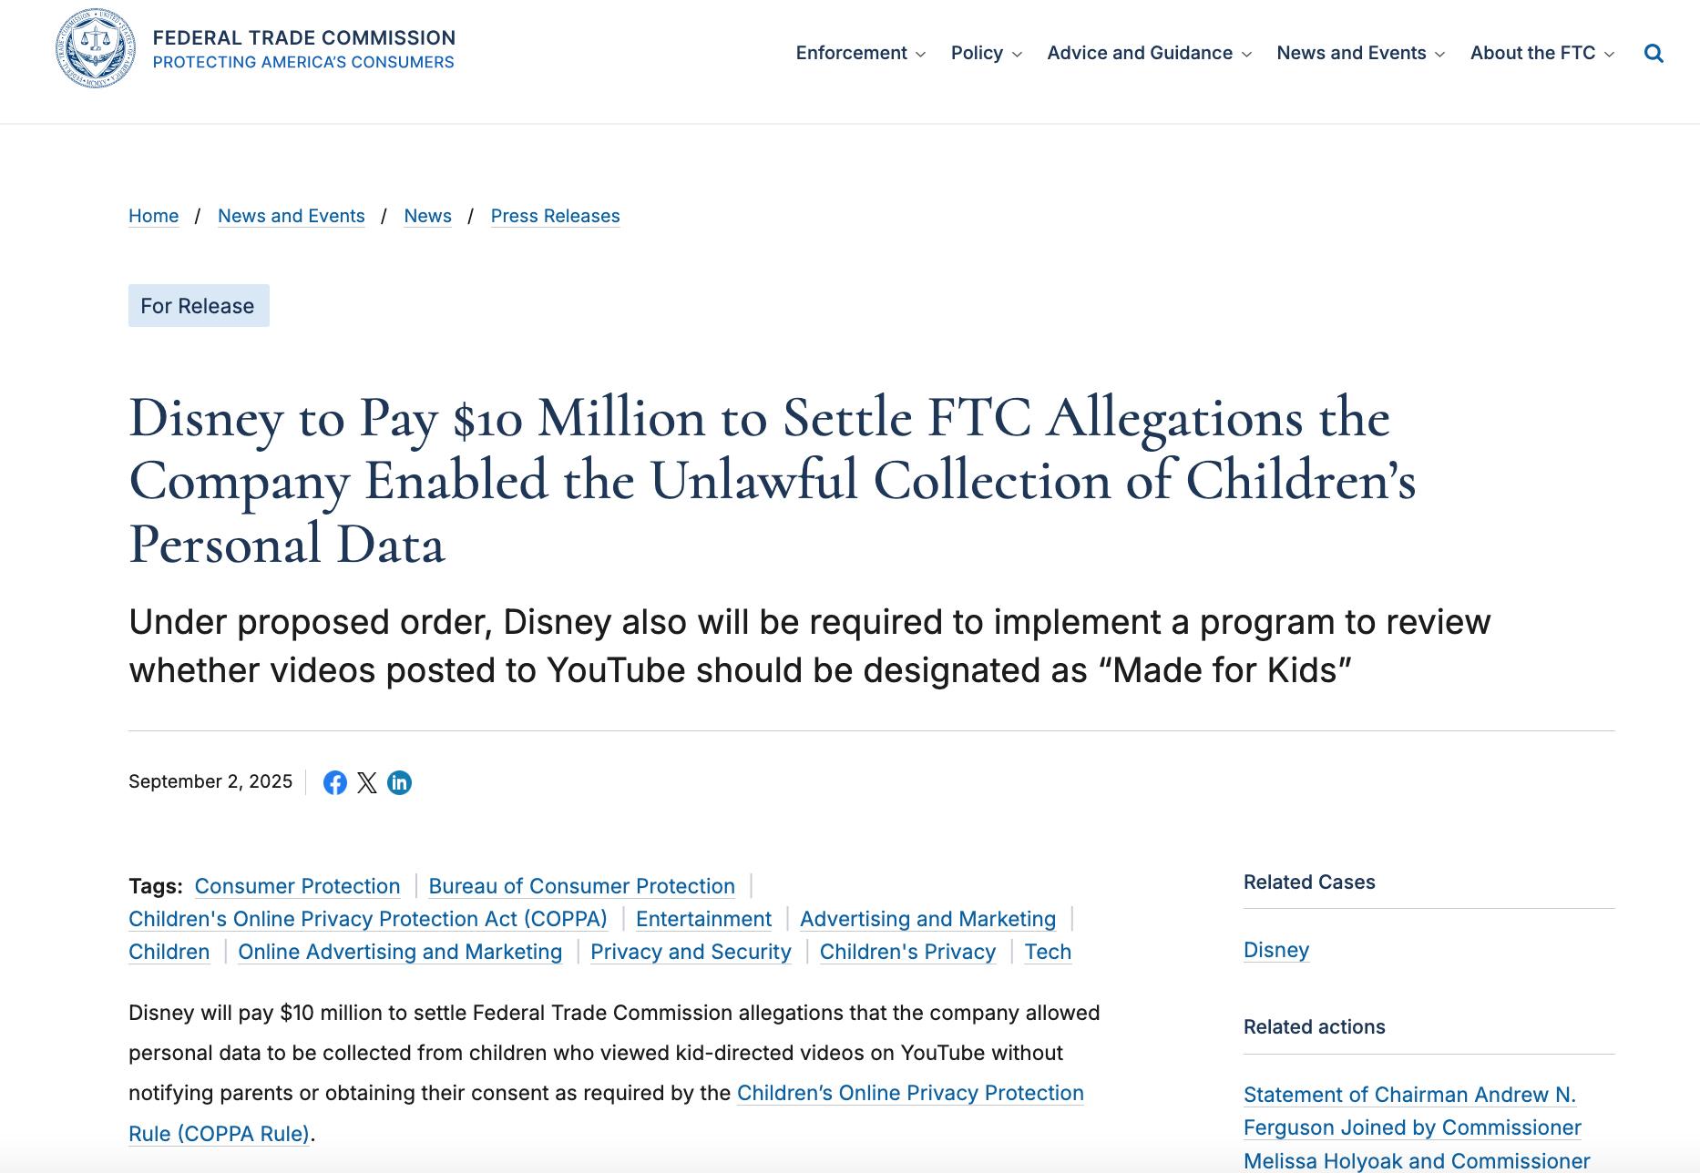Screen dimensions: 1700x1173
Task: Open the About the FTC menu
Action: (x=1541, y=54)
